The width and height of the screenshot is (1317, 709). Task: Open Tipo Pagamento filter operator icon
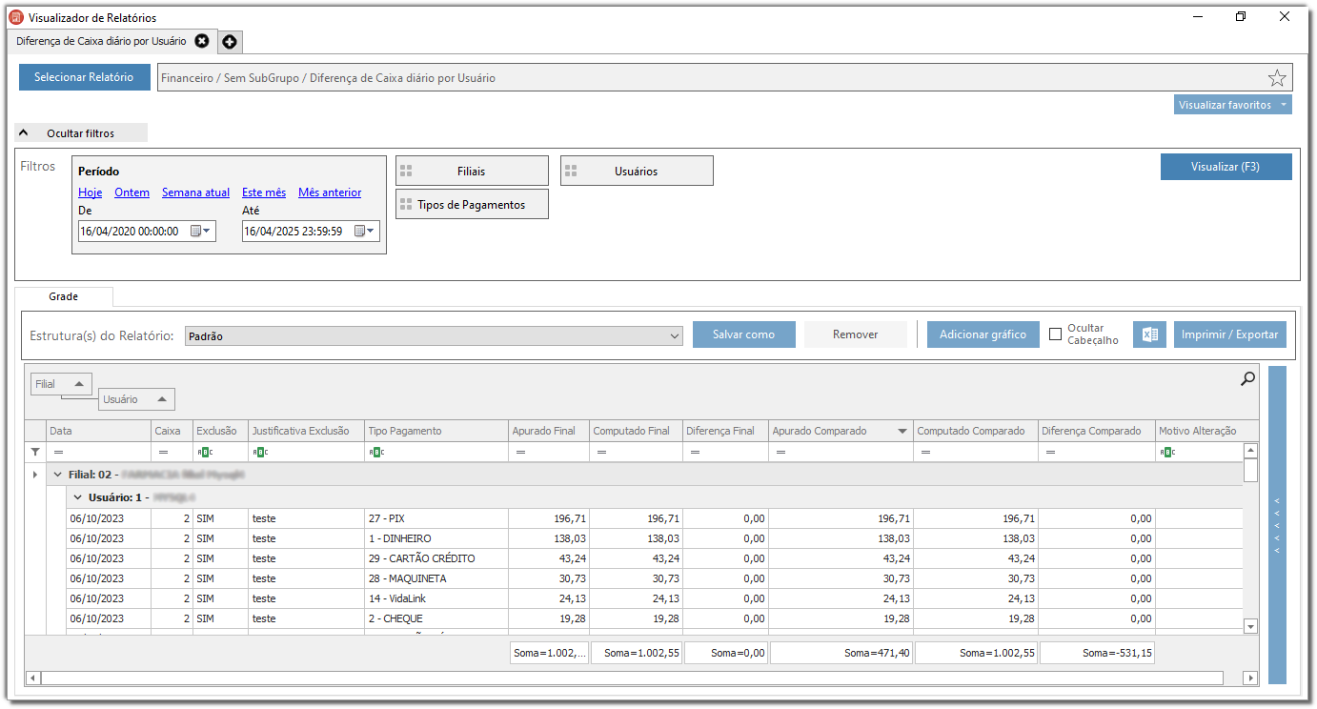[375, 452]
